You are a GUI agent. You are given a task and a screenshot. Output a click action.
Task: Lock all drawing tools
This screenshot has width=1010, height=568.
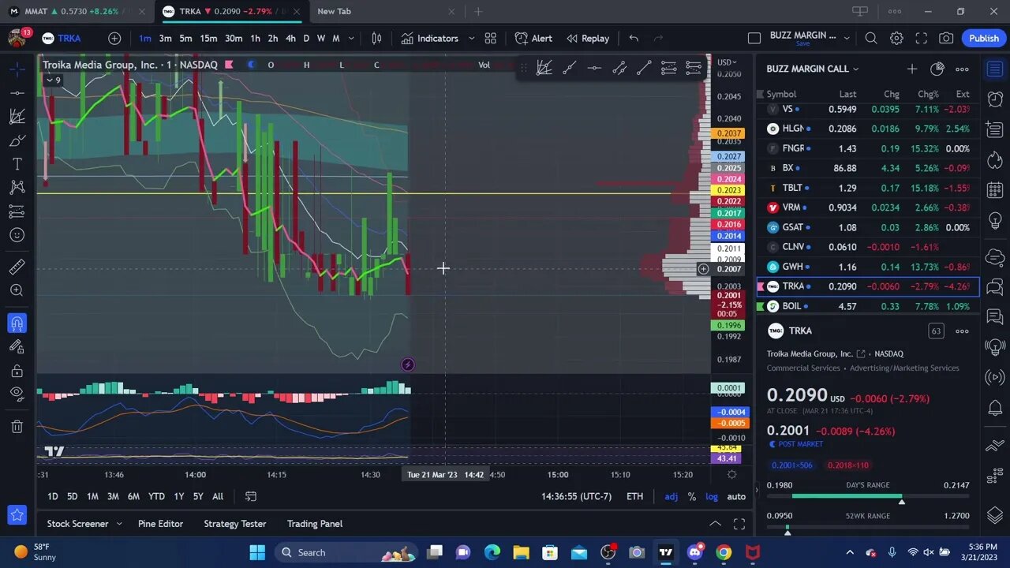click(17, 371)
